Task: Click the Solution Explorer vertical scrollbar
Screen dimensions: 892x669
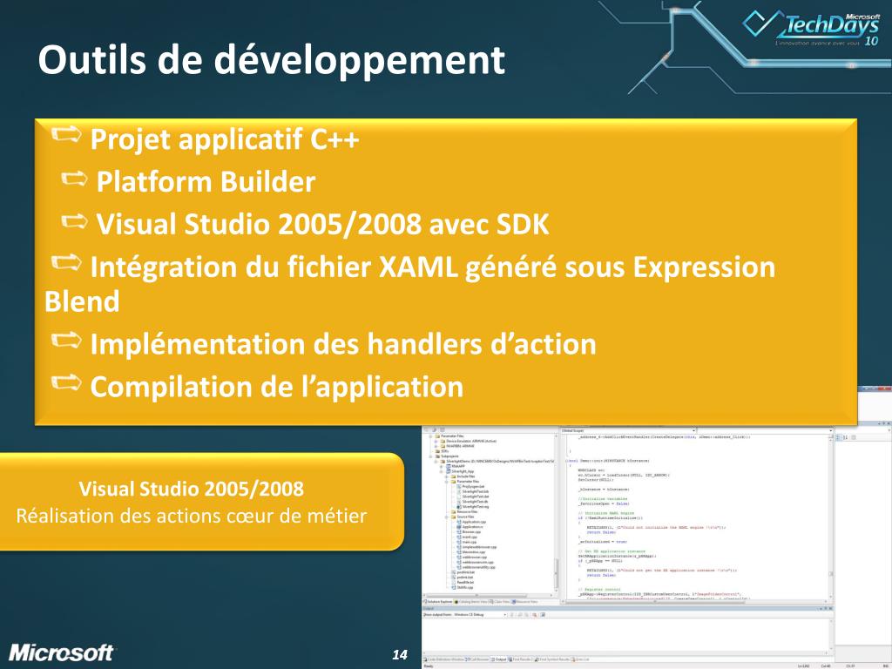Action: (x=557, y=514)
